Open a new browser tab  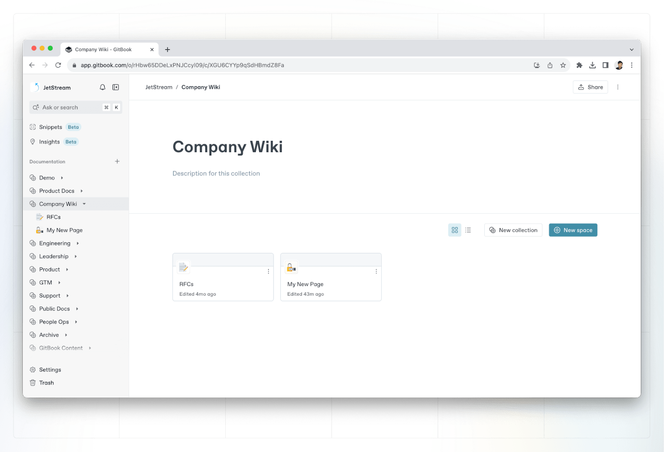pos(168,49)
